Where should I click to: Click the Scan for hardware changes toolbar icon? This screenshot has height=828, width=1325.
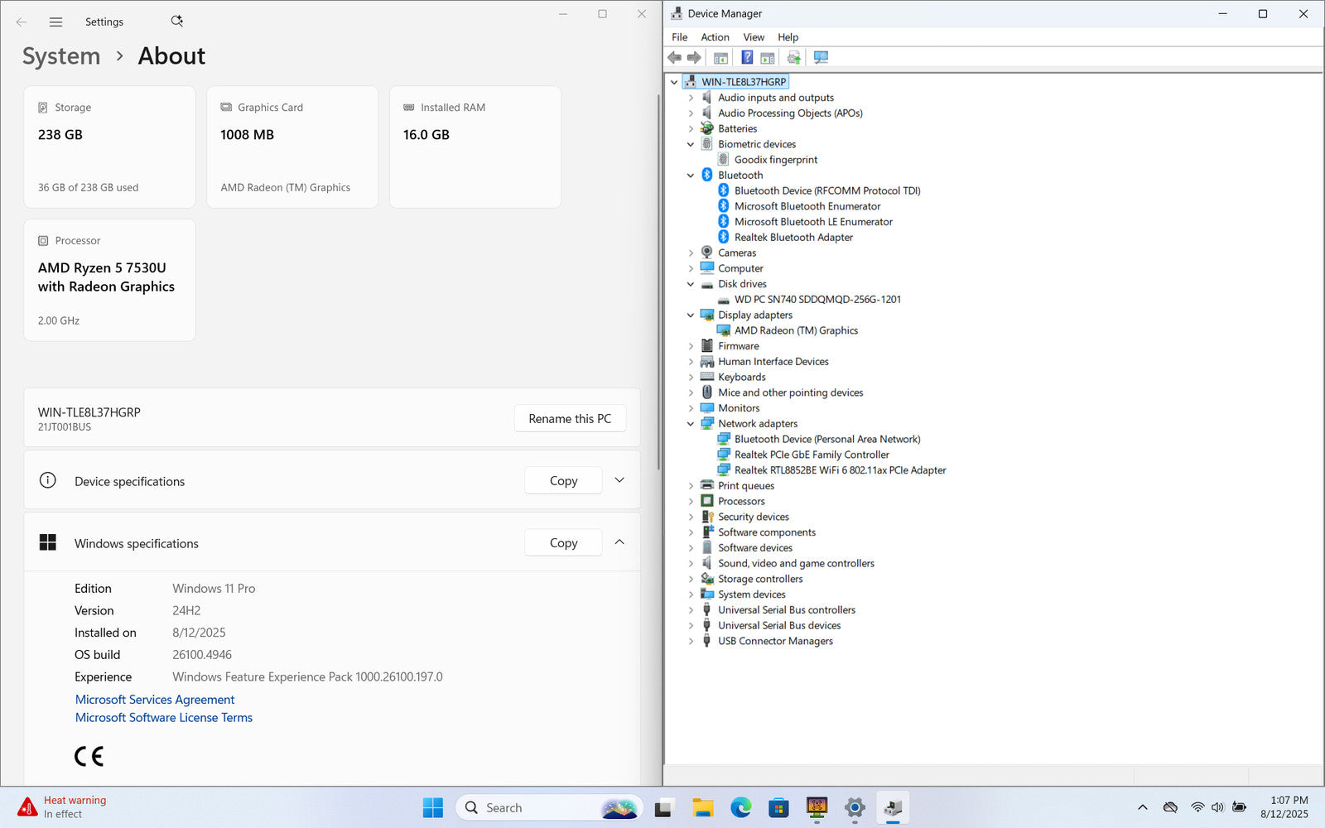click(821, 57)
